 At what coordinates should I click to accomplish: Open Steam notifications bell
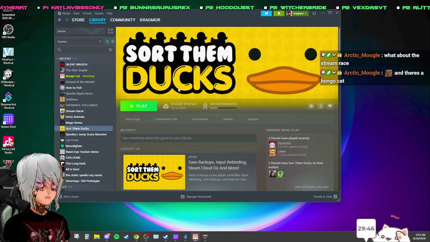pos(279,13)
